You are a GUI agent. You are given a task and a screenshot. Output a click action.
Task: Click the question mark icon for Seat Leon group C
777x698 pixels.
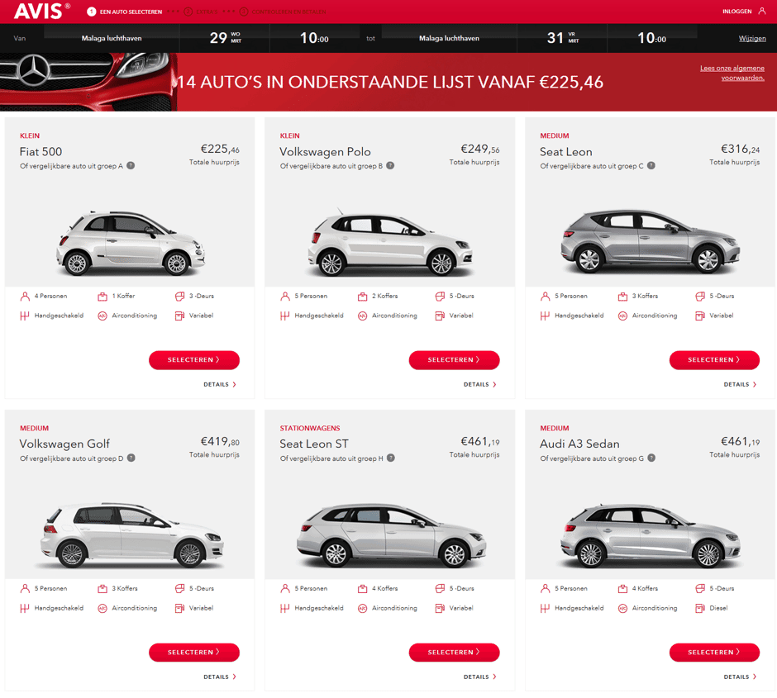pyautogui.click(x=651, y=166)
